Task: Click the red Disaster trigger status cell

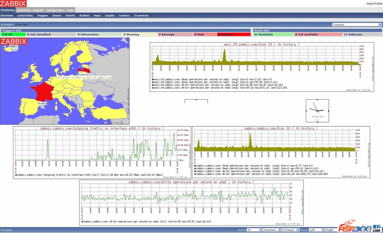Action: click(233, 34)
